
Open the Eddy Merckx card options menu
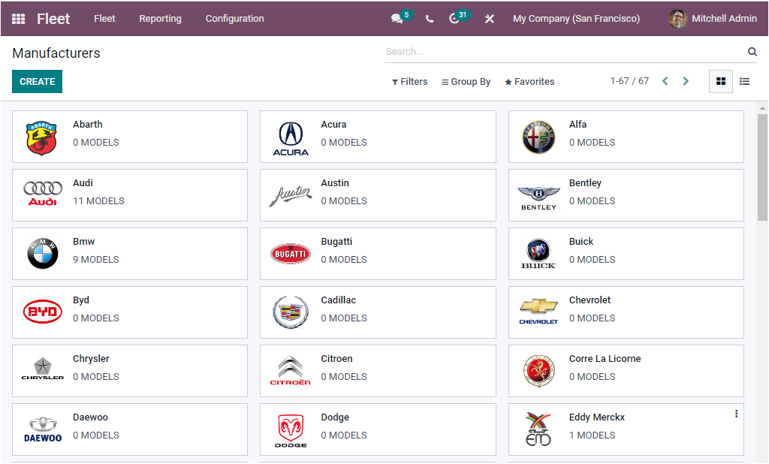[x=735, y=414]
